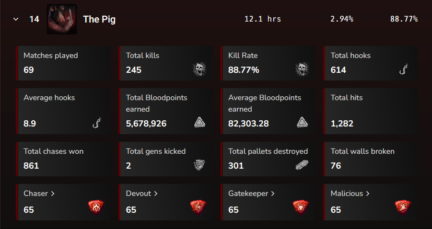Click the Devout emblem icon

click(199, 207)
